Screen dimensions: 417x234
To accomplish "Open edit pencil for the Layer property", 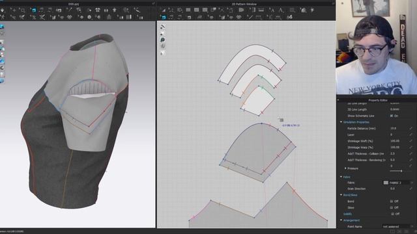I will [x=411, y=135].
